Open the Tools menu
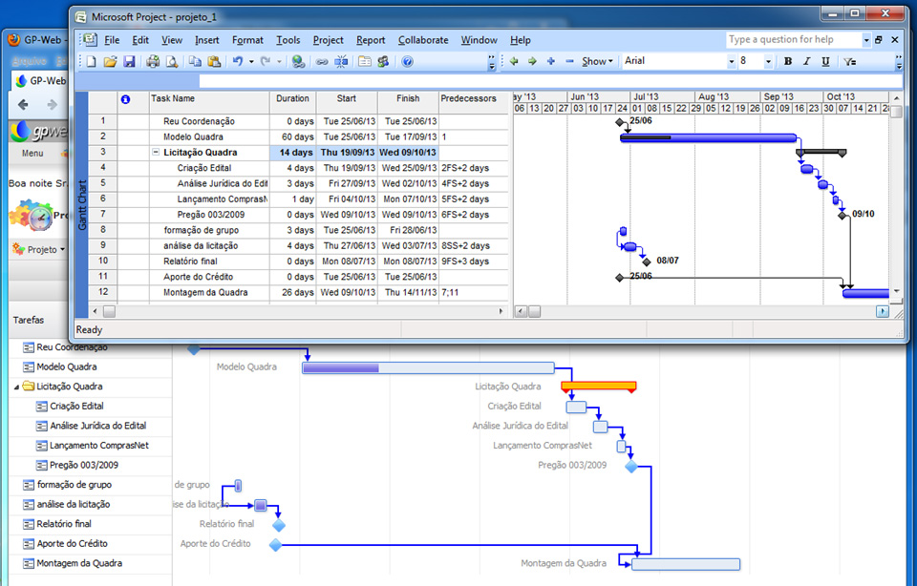Screen dimensions: 917x586 click(288, 40)
